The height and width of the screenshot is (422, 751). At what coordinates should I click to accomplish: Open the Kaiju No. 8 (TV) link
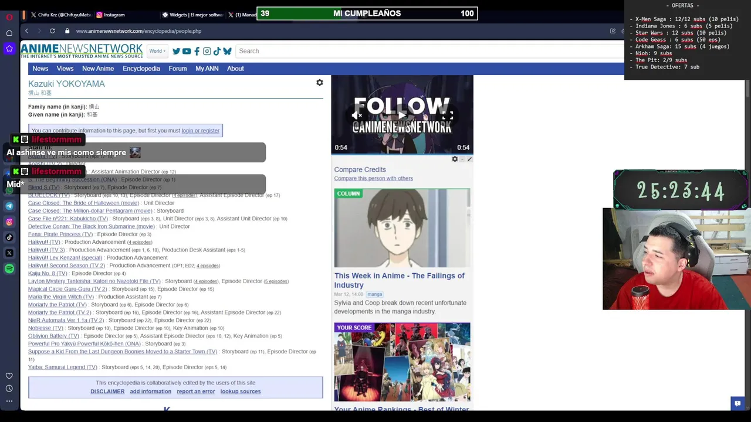48,273
